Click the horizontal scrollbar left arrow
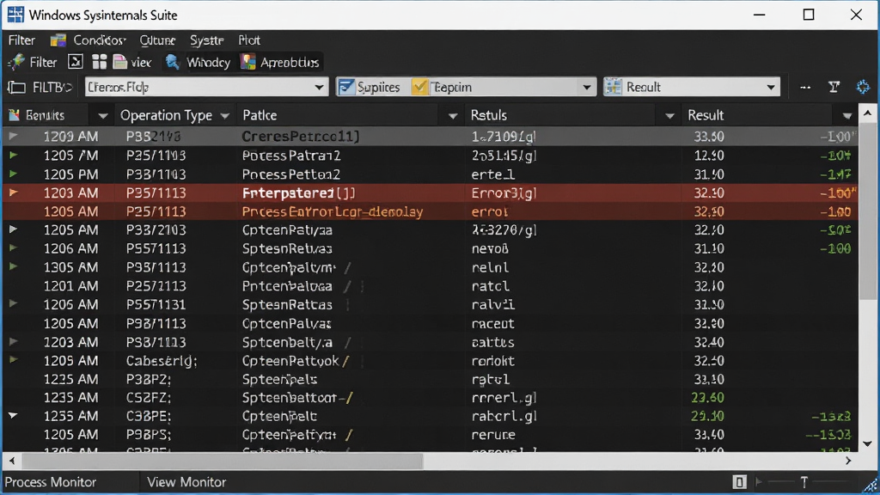Image resolution: width=880 pixels, height=495 pixels. 12,461
